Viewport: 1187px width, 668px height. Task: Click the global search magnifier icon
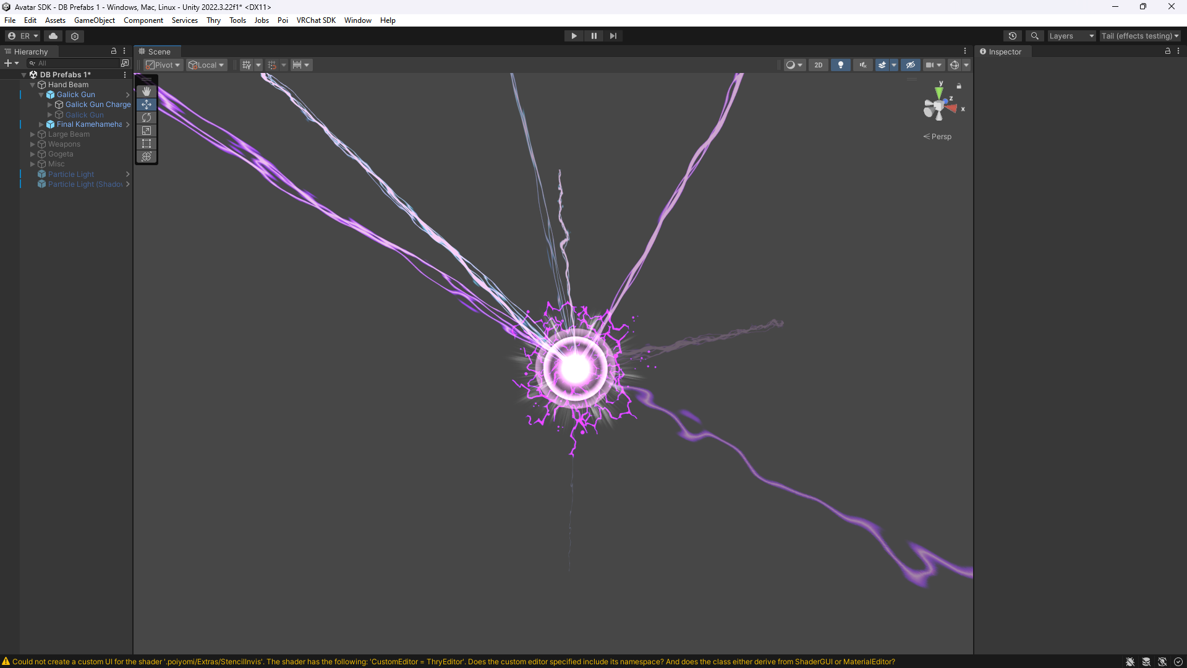pos(1034,36)
